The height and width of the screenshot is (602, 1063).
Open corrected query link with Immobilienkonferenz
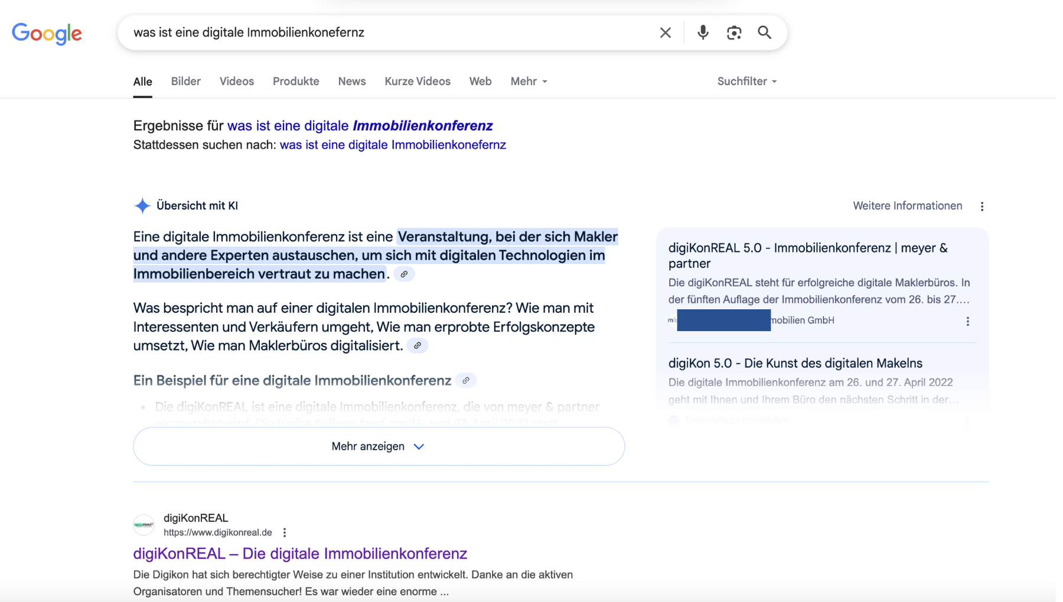click(x=360, y=126)
